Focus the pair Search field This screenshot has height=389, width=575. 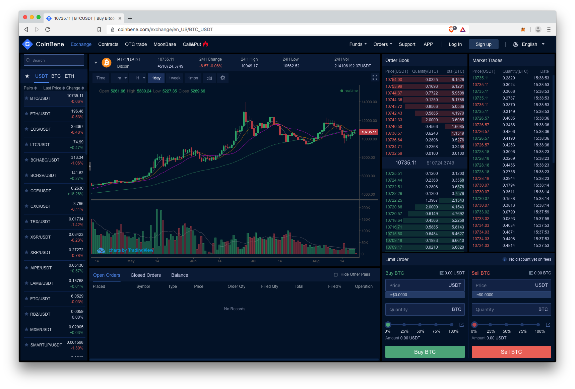tap(54, 60)
